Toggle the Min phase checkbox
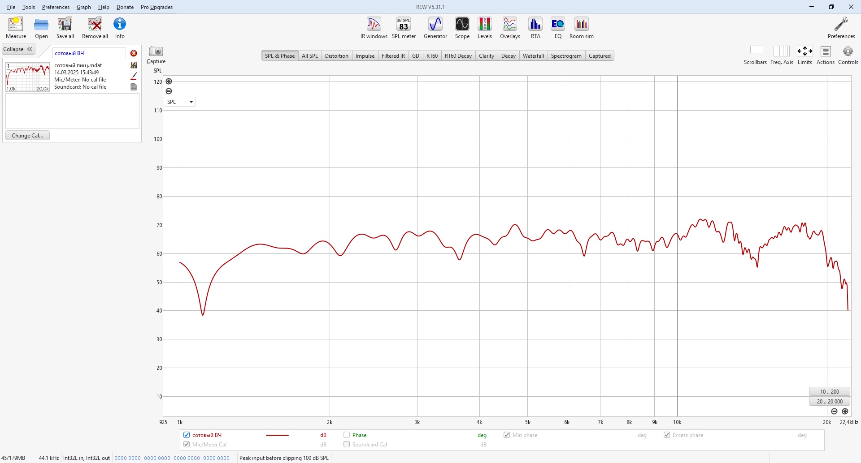Image resolution: width=861 pixels, height=463 pixels. click(x=507, y=435)
